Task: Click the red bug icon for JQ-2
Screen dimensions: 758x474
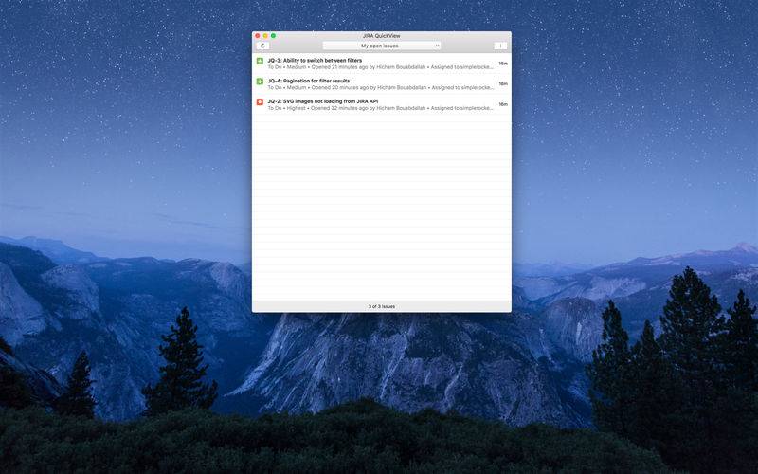Action: coord(261,102)
